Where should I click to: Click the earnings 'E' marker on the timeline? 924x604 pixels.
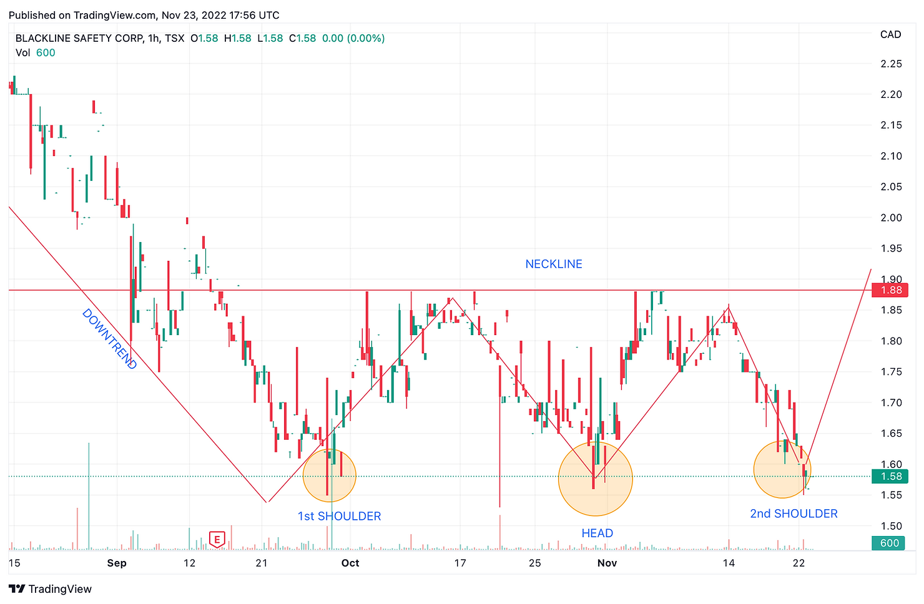[217, 540]
